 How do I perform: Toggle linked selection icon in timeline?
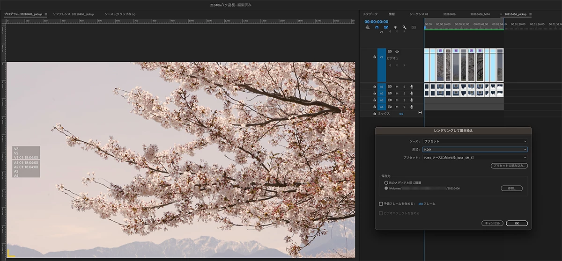coord(386,28)
